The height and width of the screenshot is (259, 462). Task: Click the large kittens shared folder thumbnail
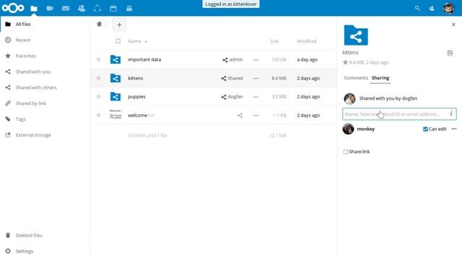[356, 35]
